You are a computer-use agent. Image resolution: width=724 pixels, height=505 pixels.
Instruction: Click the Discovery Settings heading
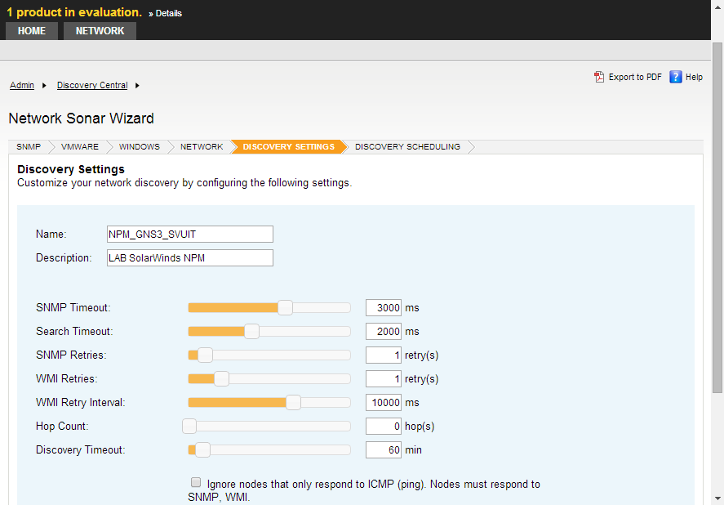point(71,169)
